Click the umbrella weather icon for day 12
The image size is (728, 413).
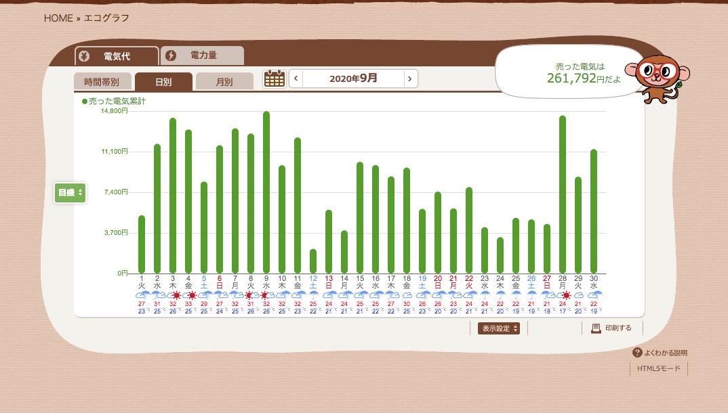tap(313, 295)
